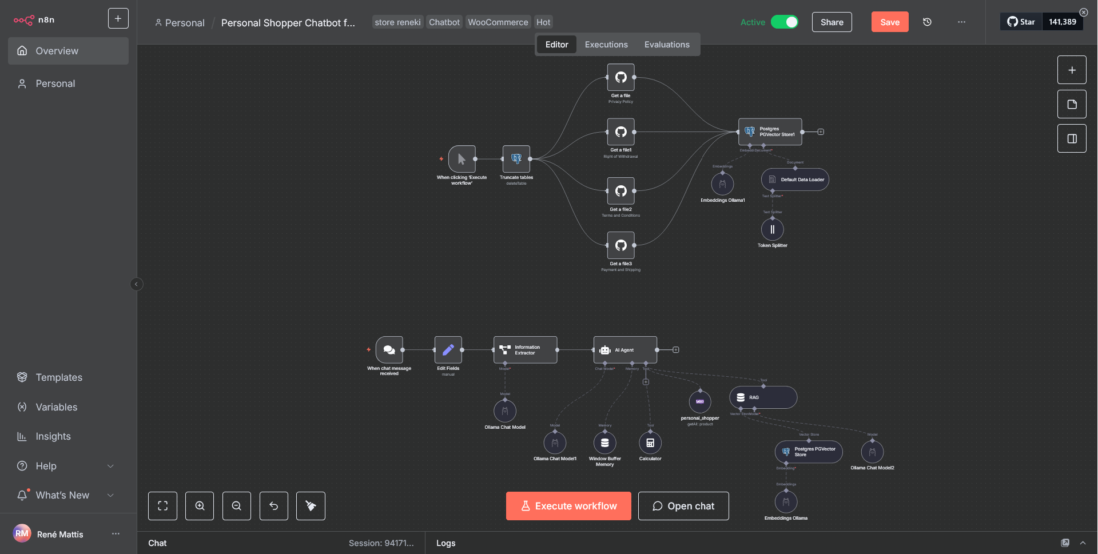Screen dimensions: 1098x554
Task: Collapse the left sidebar
Action: 136,284
